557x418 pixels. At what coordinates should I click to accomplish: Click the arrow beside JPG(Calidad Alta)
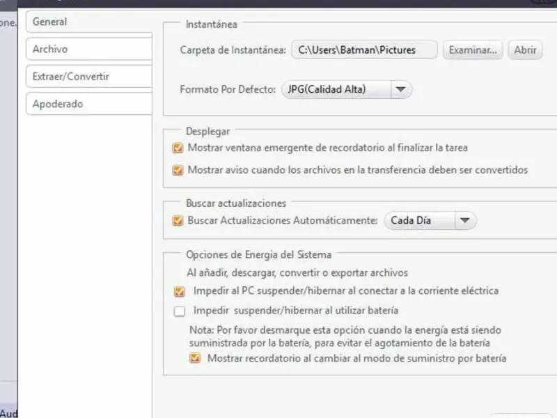[400, 89]
